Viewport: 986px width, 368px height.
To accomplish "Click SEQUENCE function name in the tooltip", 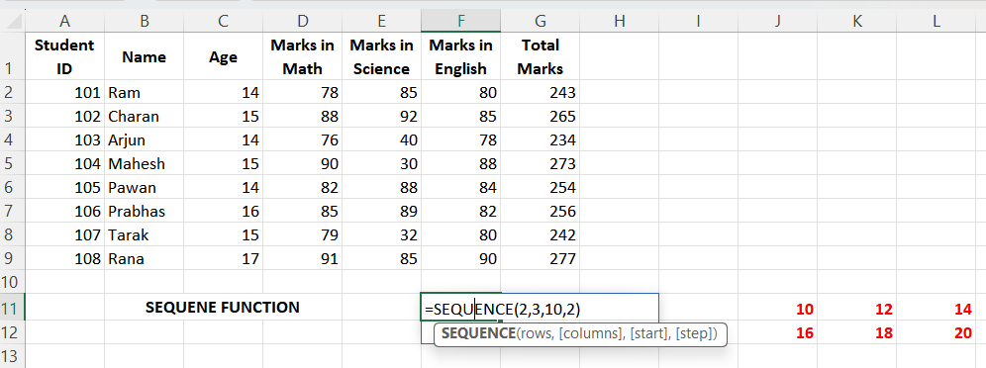I will point(478,334).
